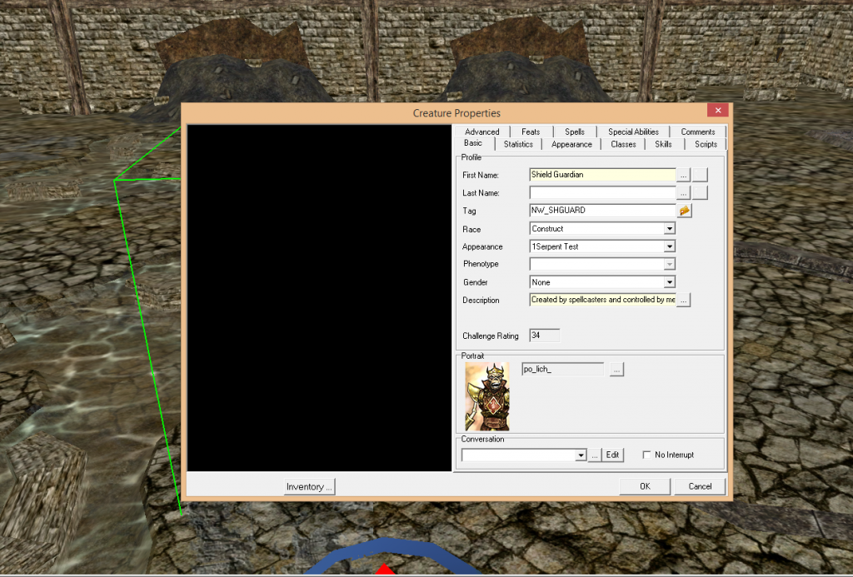Expand the empty Phenotype dropdown

669,264
